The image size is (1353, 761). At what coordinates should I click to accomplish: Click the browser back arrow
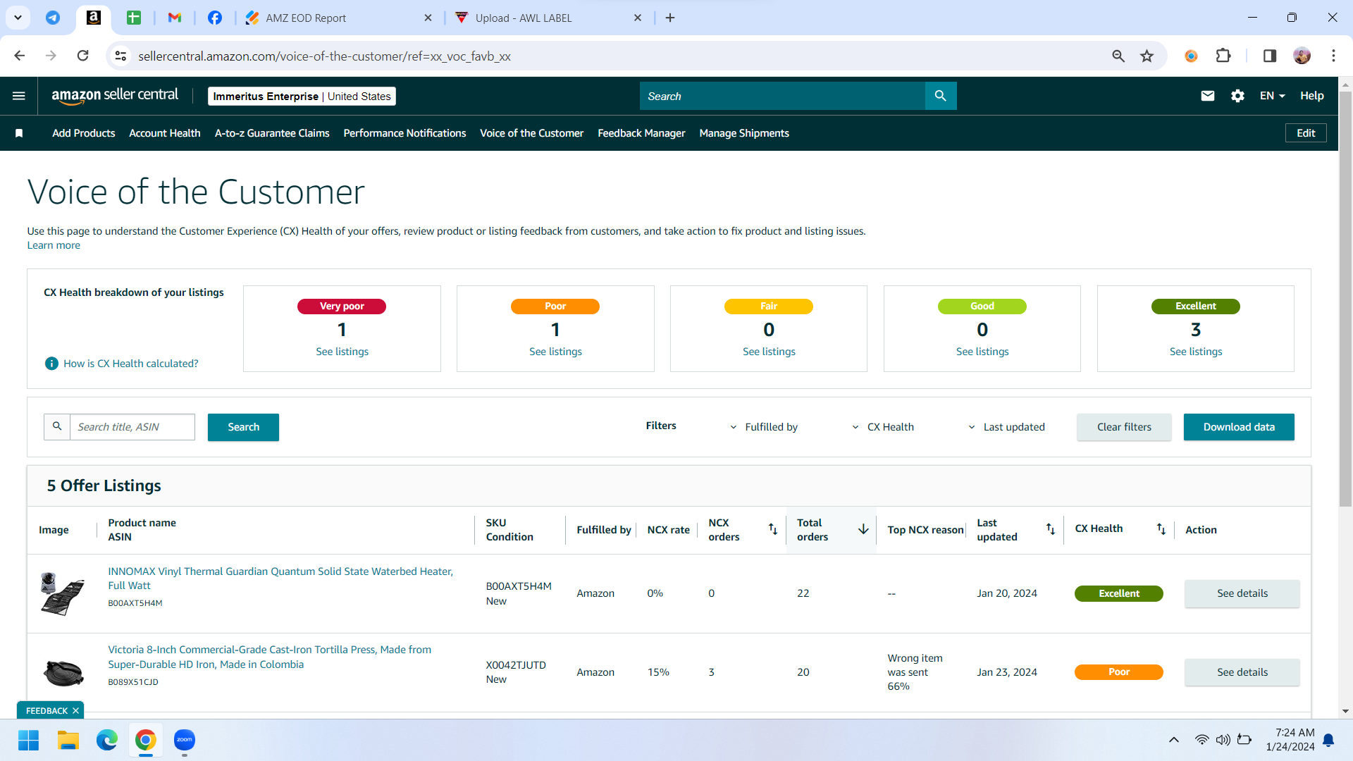pos(20,56)
